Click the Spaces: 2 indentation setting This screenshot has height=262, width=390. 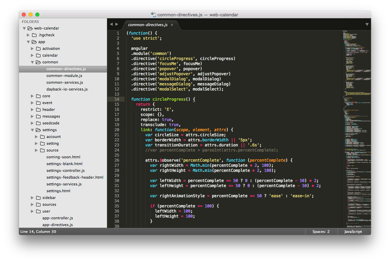pyautogui.click(x=321, y=231)
